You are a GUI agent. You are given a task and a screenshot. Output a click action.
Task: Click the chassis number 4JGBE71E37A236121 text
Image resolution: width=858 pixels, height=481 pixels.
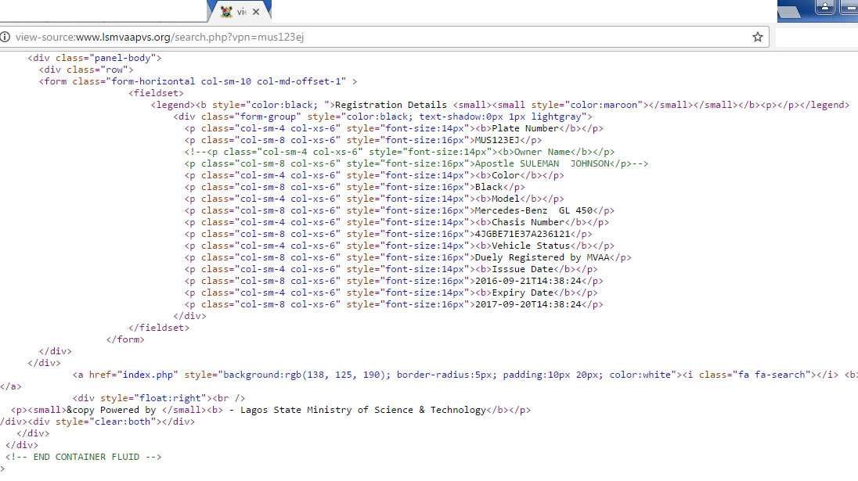523,235
